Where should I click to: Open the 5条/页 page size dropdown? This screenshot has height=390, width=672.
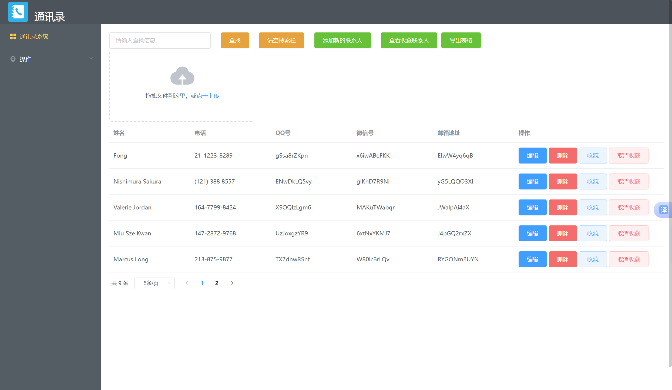coord(154,283)
